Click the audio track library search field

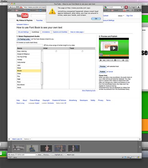pos(30,45)
